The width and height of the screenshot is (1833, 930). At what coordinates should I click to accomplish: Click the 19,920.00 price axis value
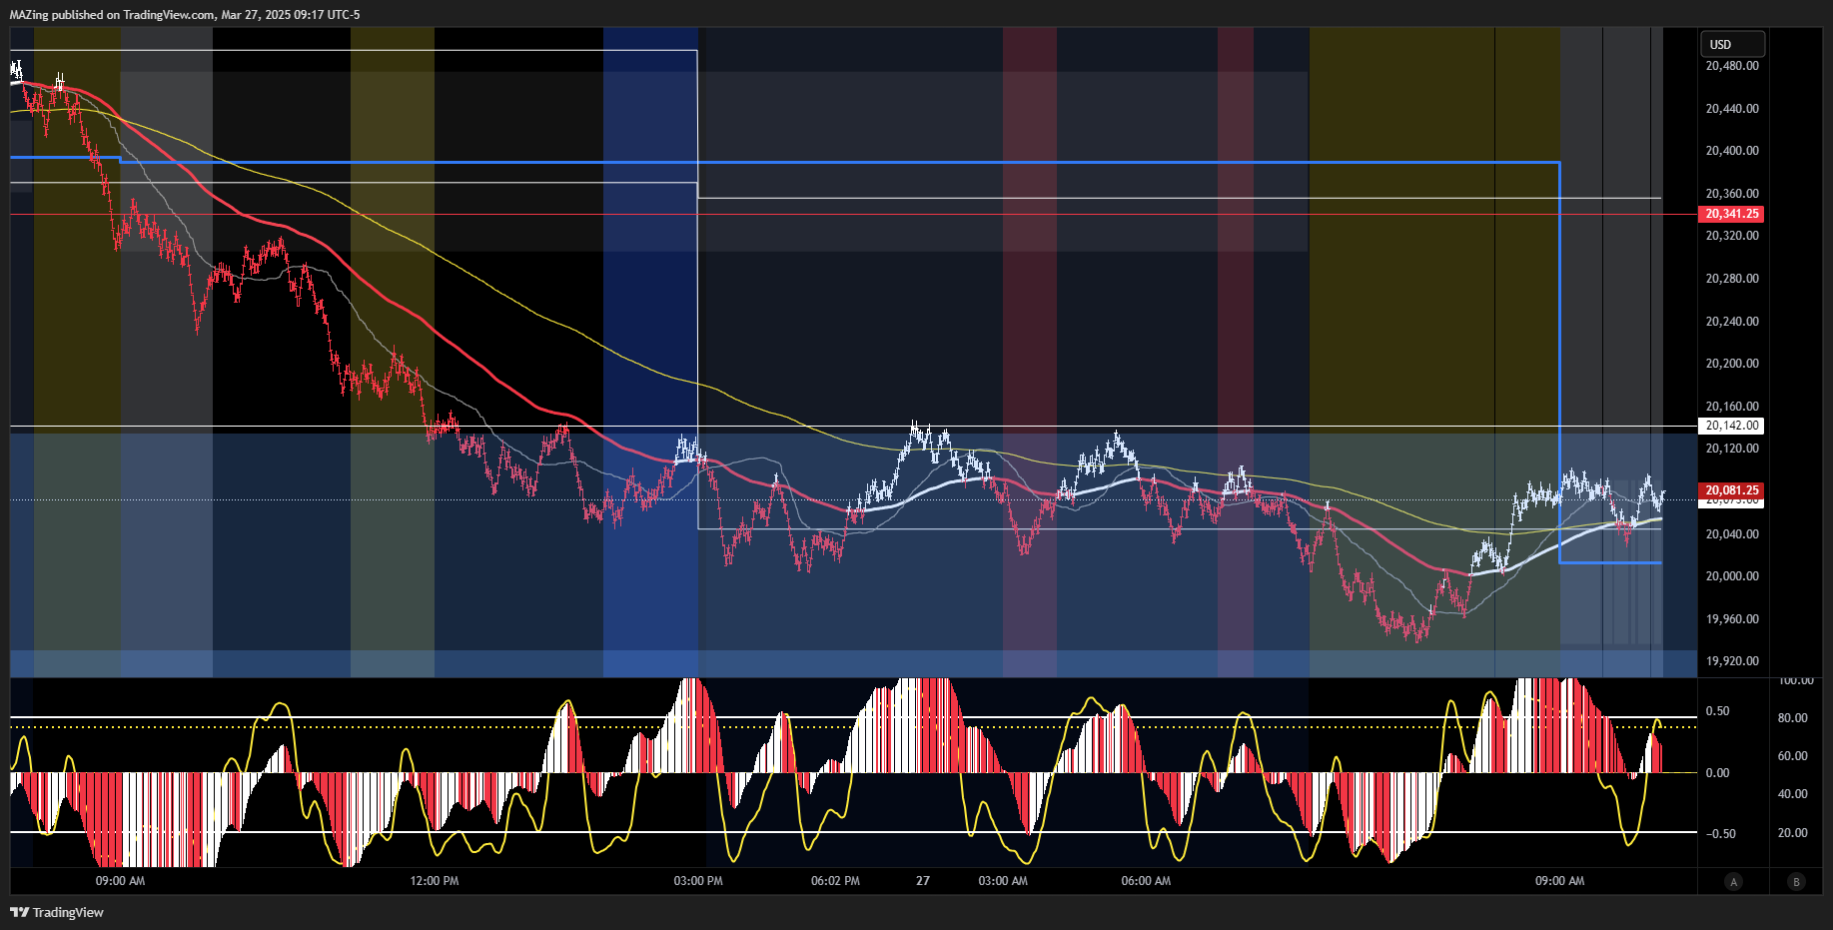(1732, 661)
